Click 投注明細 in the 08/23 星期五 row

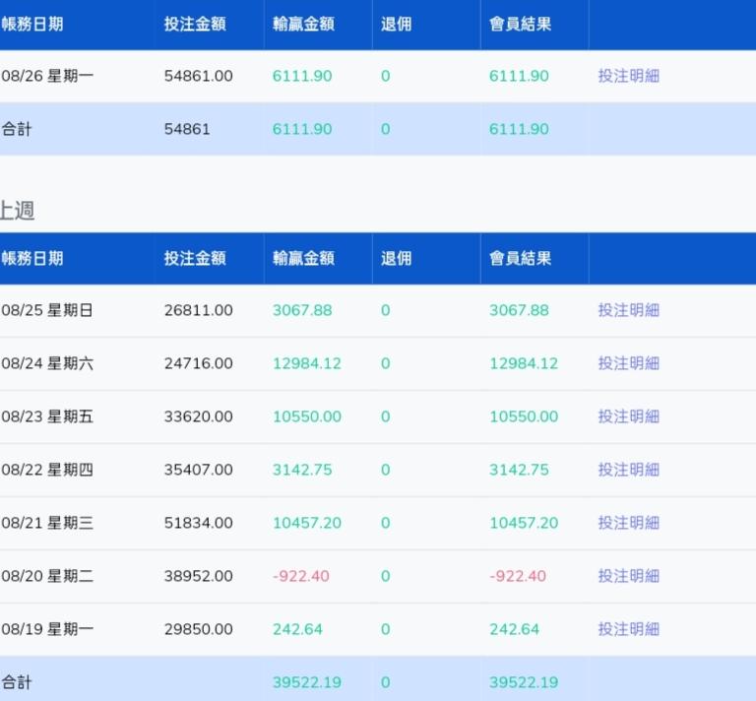tap(628, 416)
